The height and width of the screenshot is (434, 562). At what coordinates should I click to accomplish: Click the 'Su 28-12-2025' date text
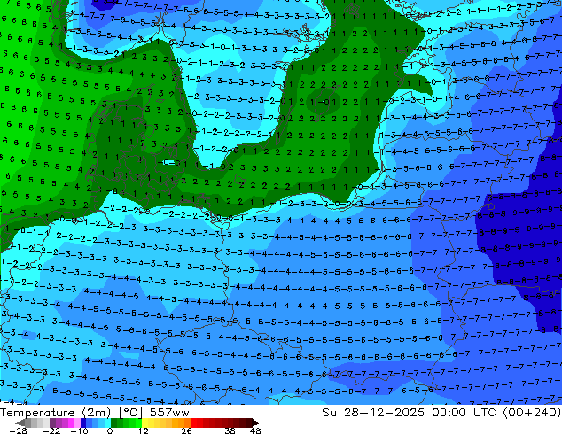(x=373, y=413)
